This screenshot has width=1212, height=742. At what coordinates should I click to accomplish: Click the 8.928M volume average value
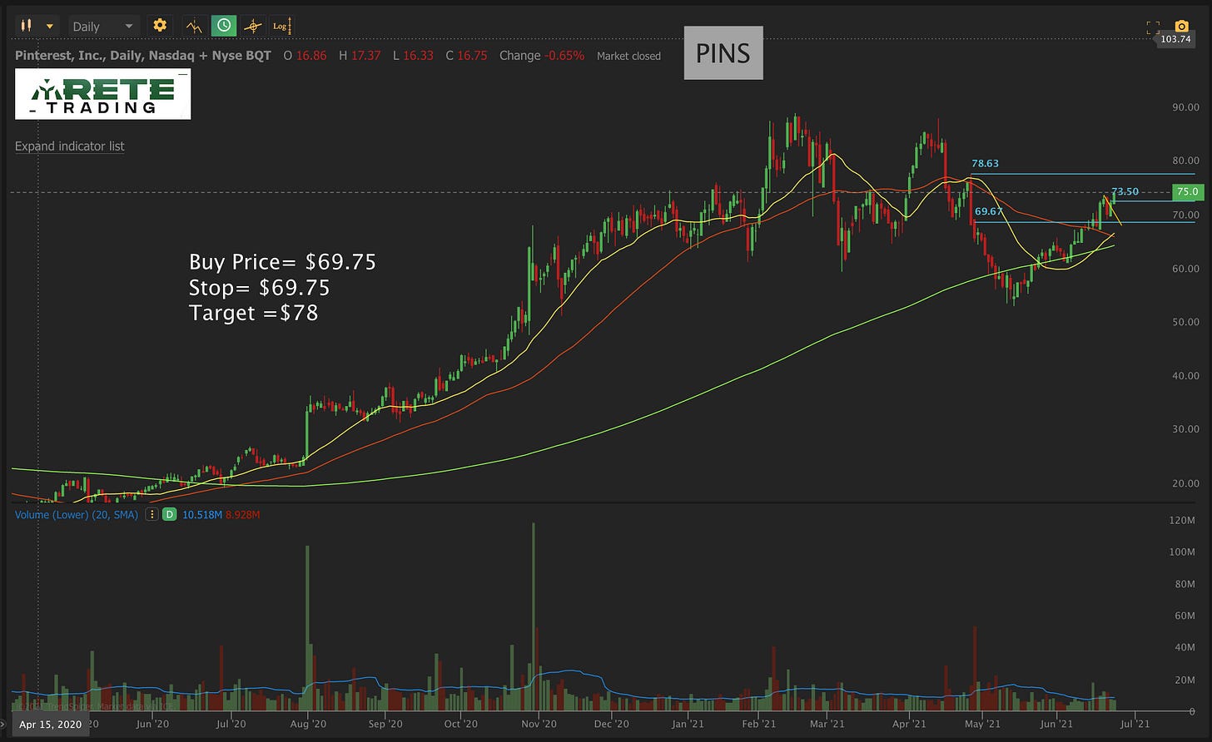[241, 515]
